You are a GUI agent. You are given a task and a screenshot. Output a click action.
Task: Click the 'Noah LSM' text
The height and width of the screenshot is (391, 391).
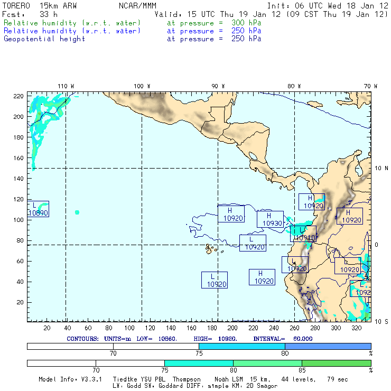click(x=229, y=379)
